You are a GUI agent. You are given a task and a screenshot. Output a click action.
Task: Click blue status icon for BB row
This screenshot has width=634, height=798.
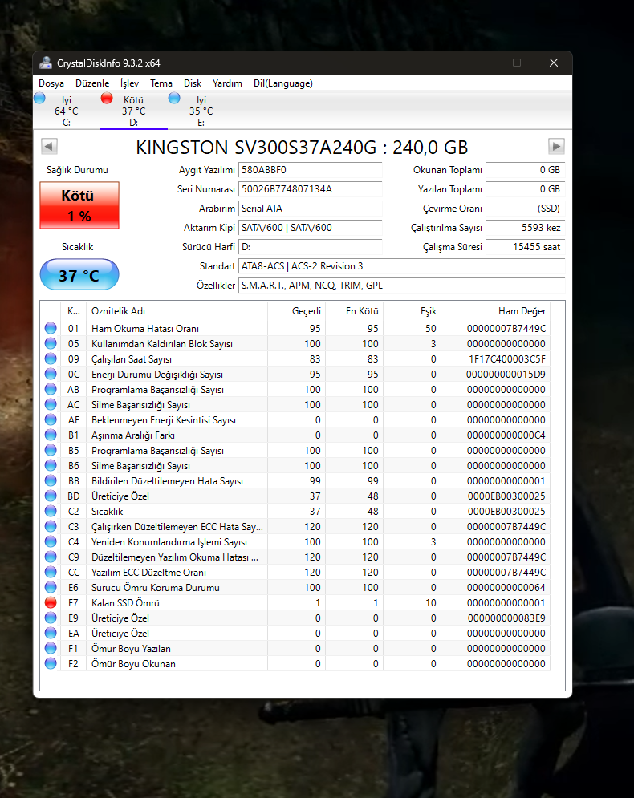tap(51, 480)
